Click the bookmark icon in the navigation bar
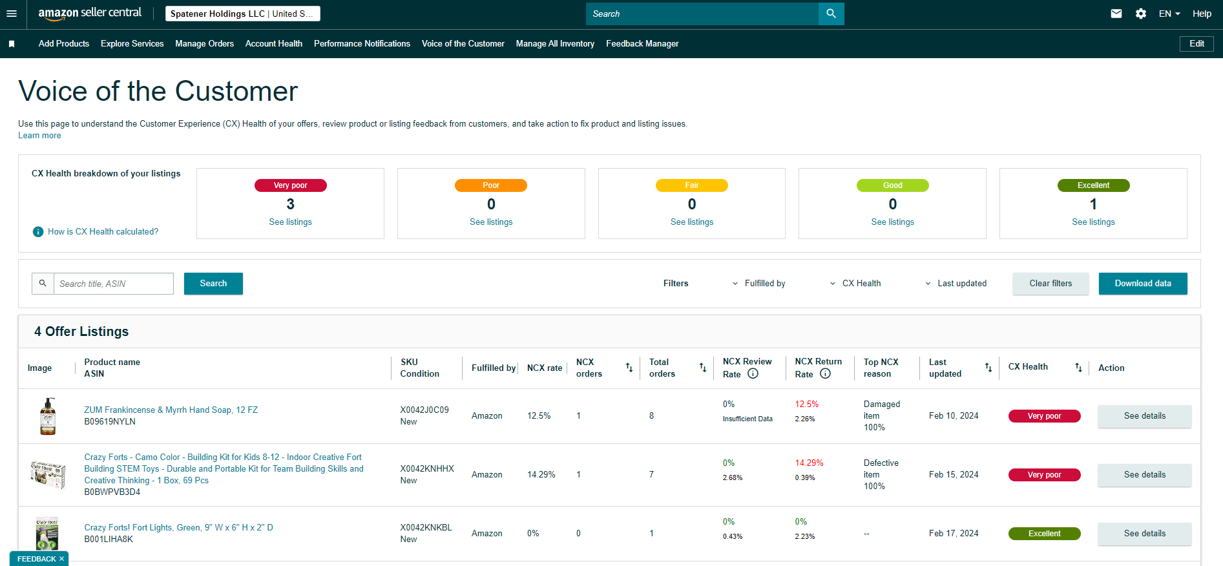The image size is (1223, 566). coord(12,44)
